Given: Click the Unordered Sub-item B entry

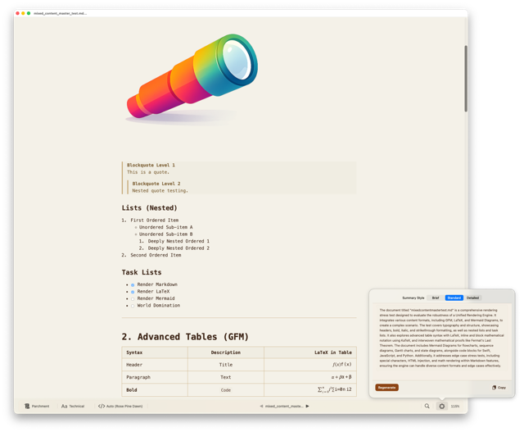Looking at the screenshot, I should [165, 234].
